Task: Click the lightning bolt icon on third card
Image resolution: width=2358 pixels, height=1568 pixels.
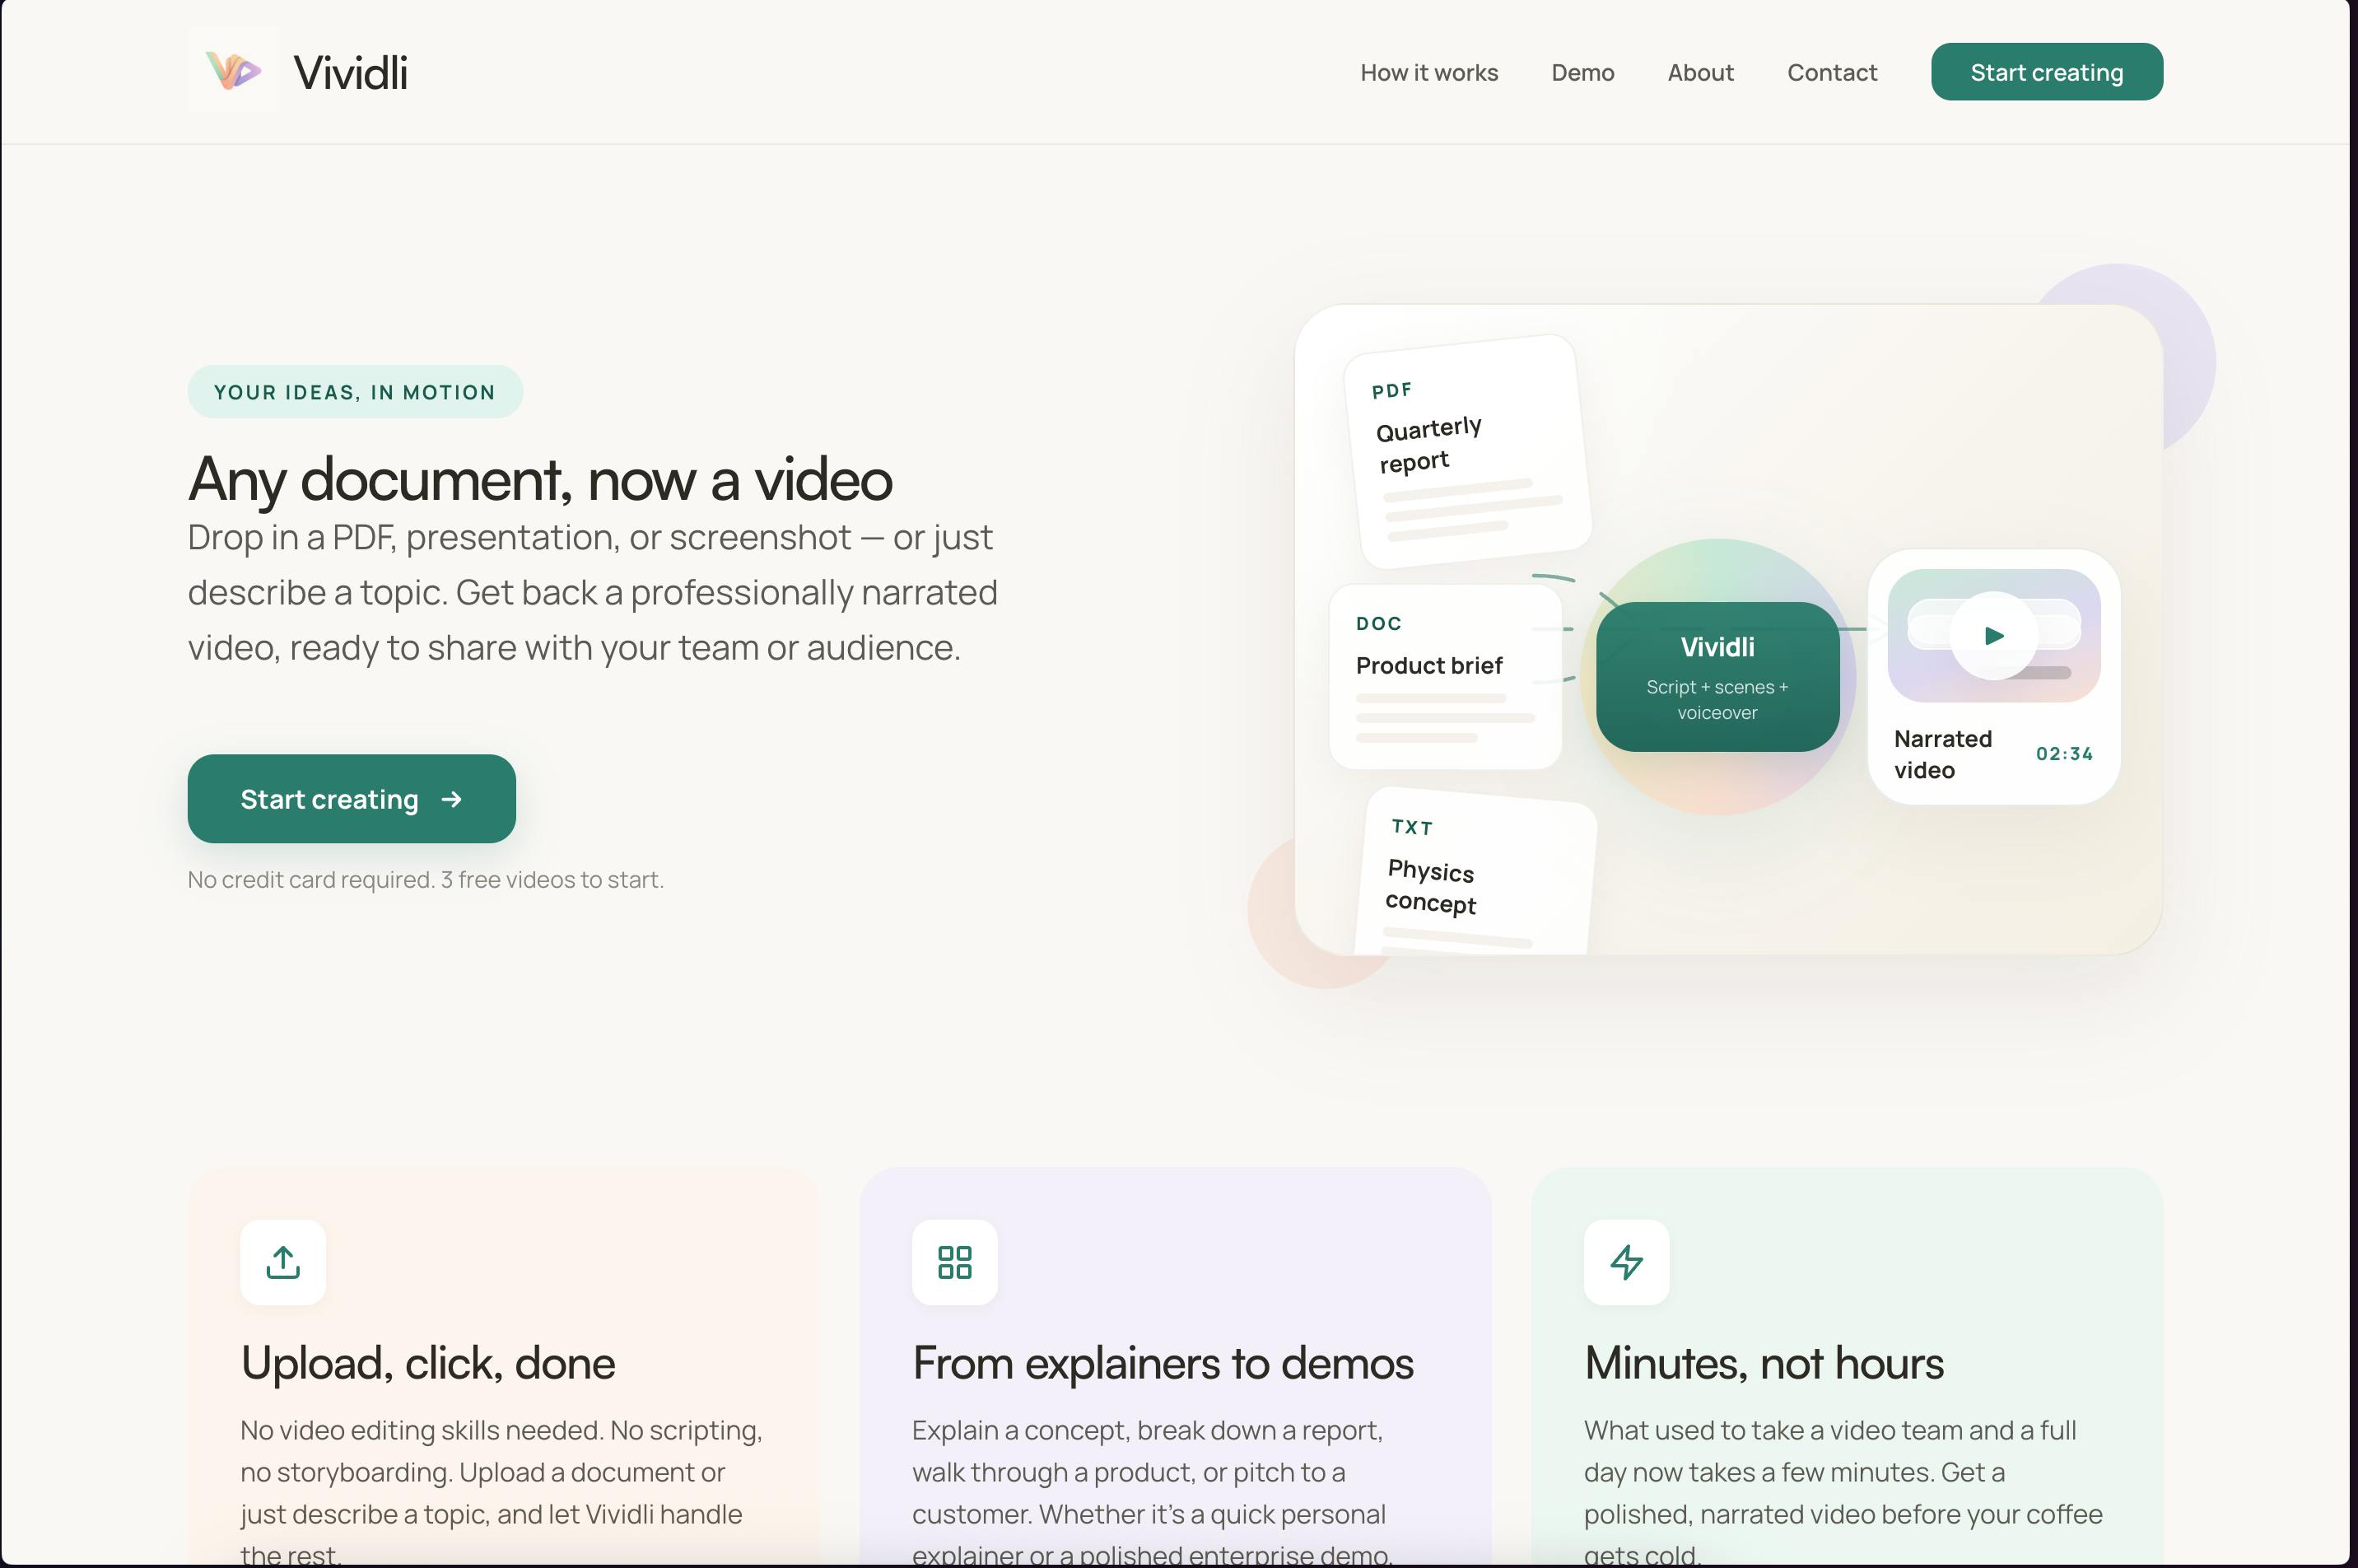Action: coord(1626,1261)
